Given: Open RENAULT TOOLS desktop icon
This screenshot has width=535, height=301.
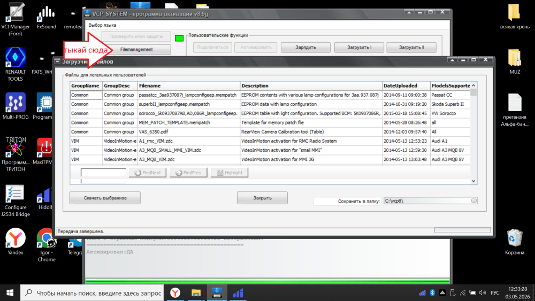Looking at the screenshot, I should click(x=16, y=64).
